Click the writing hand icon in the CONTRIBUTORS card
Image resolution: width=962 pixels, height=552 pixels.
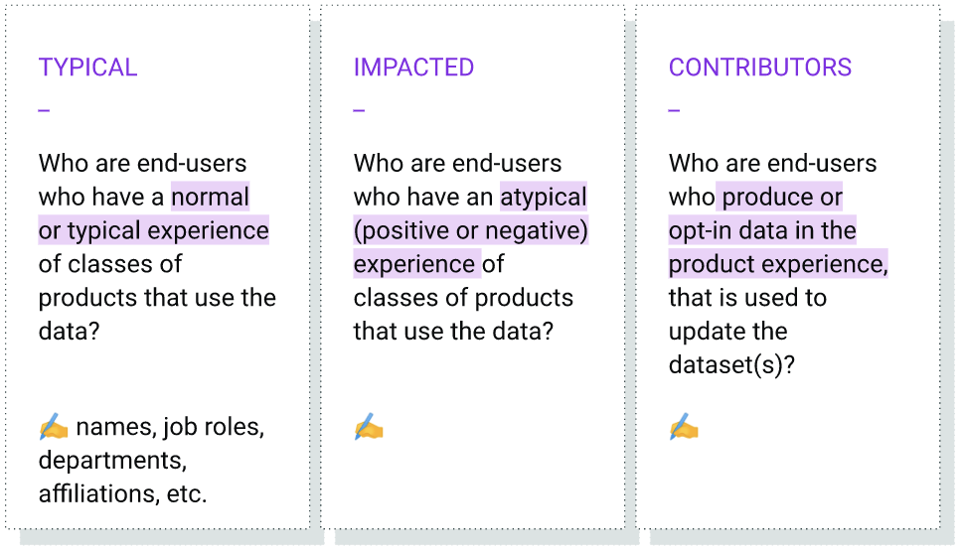click(683, 428)
